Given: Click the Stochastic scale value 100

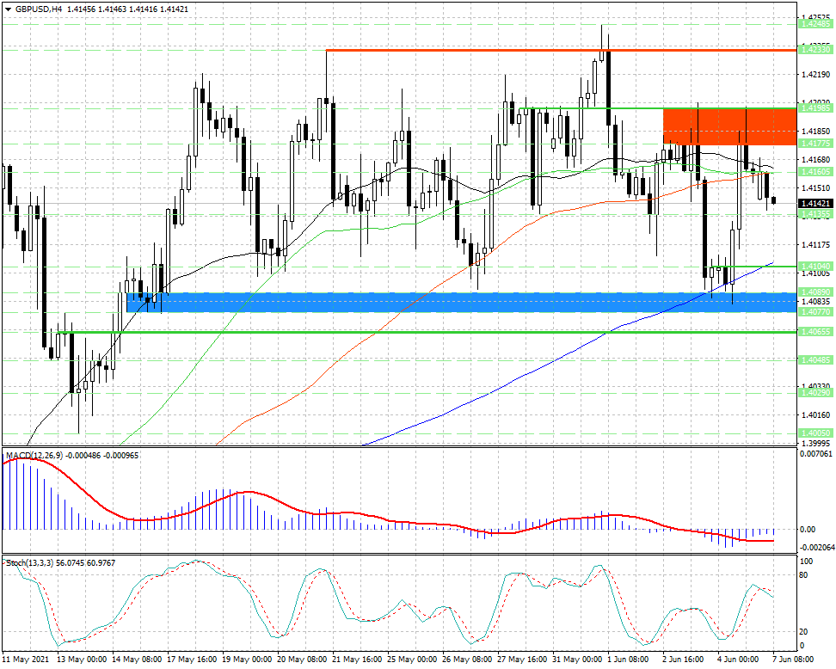Looking at the screenshot, I should (x=807, y=562).
